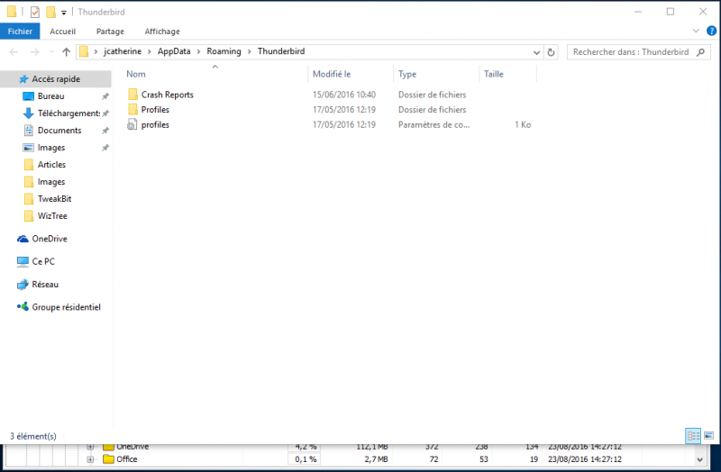Click the pin icon beside Documents
The height and width of the screenshot is (472, 721).
(x=105, y=131)
